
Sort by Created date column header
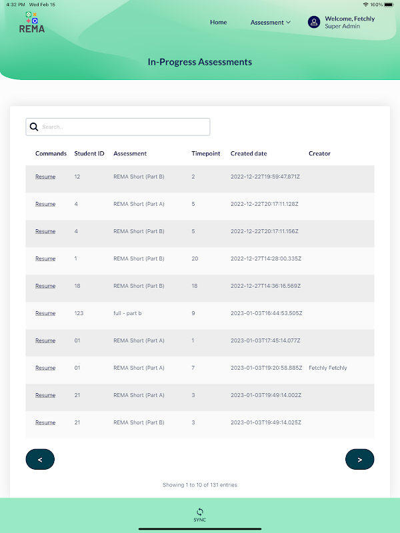click(249, 154)
